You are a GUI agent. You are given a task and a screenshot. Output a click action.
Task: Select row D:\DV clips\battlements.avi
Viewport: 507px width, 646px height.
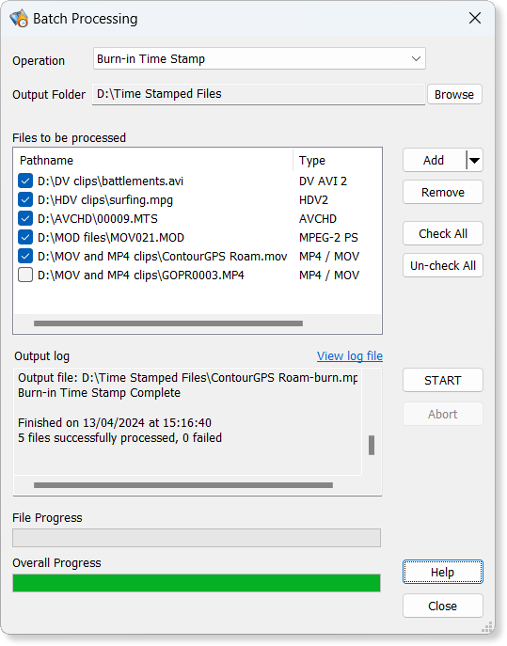click(110, 181)
